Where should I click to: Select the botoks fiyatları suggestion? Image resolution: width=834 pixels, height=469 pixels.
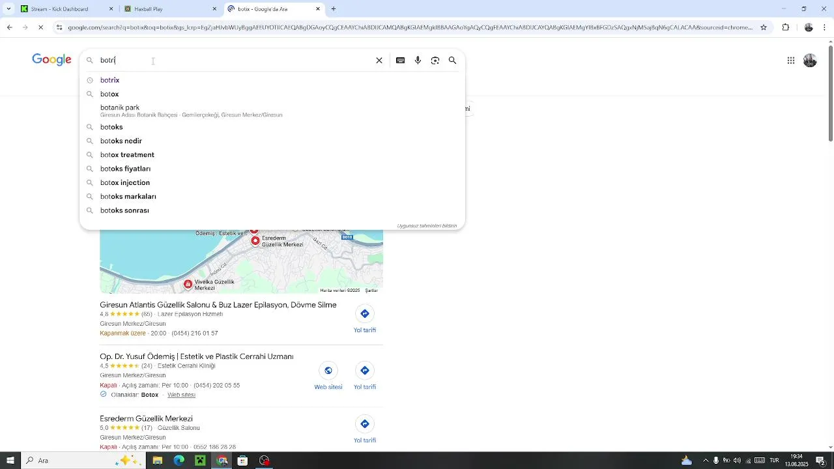pyautogui.click(x=272, y=169)
